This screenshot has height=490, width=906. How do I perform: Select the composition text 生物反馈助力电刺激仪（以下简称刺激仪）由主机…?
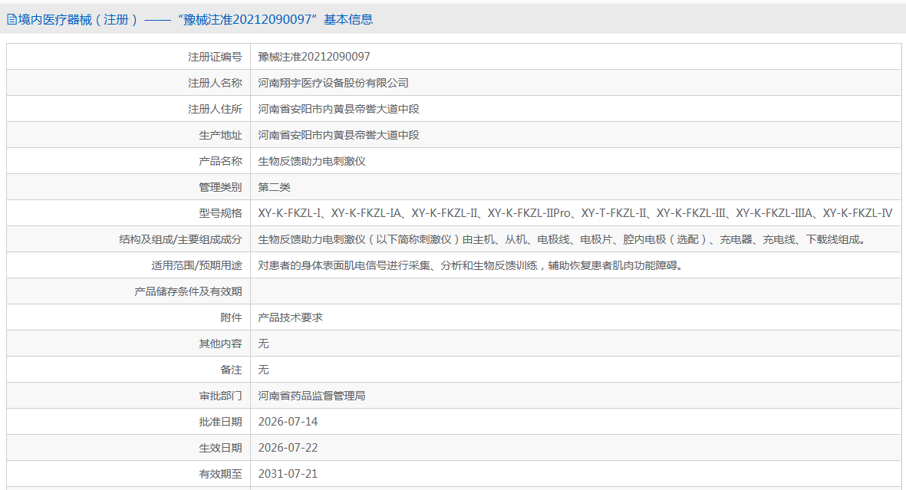click(x=563, y=239)
